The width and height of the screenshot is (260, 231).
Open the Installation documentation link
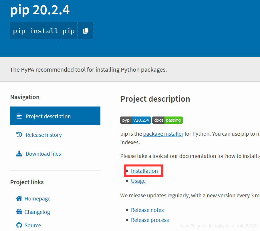(x=144, y=171)
